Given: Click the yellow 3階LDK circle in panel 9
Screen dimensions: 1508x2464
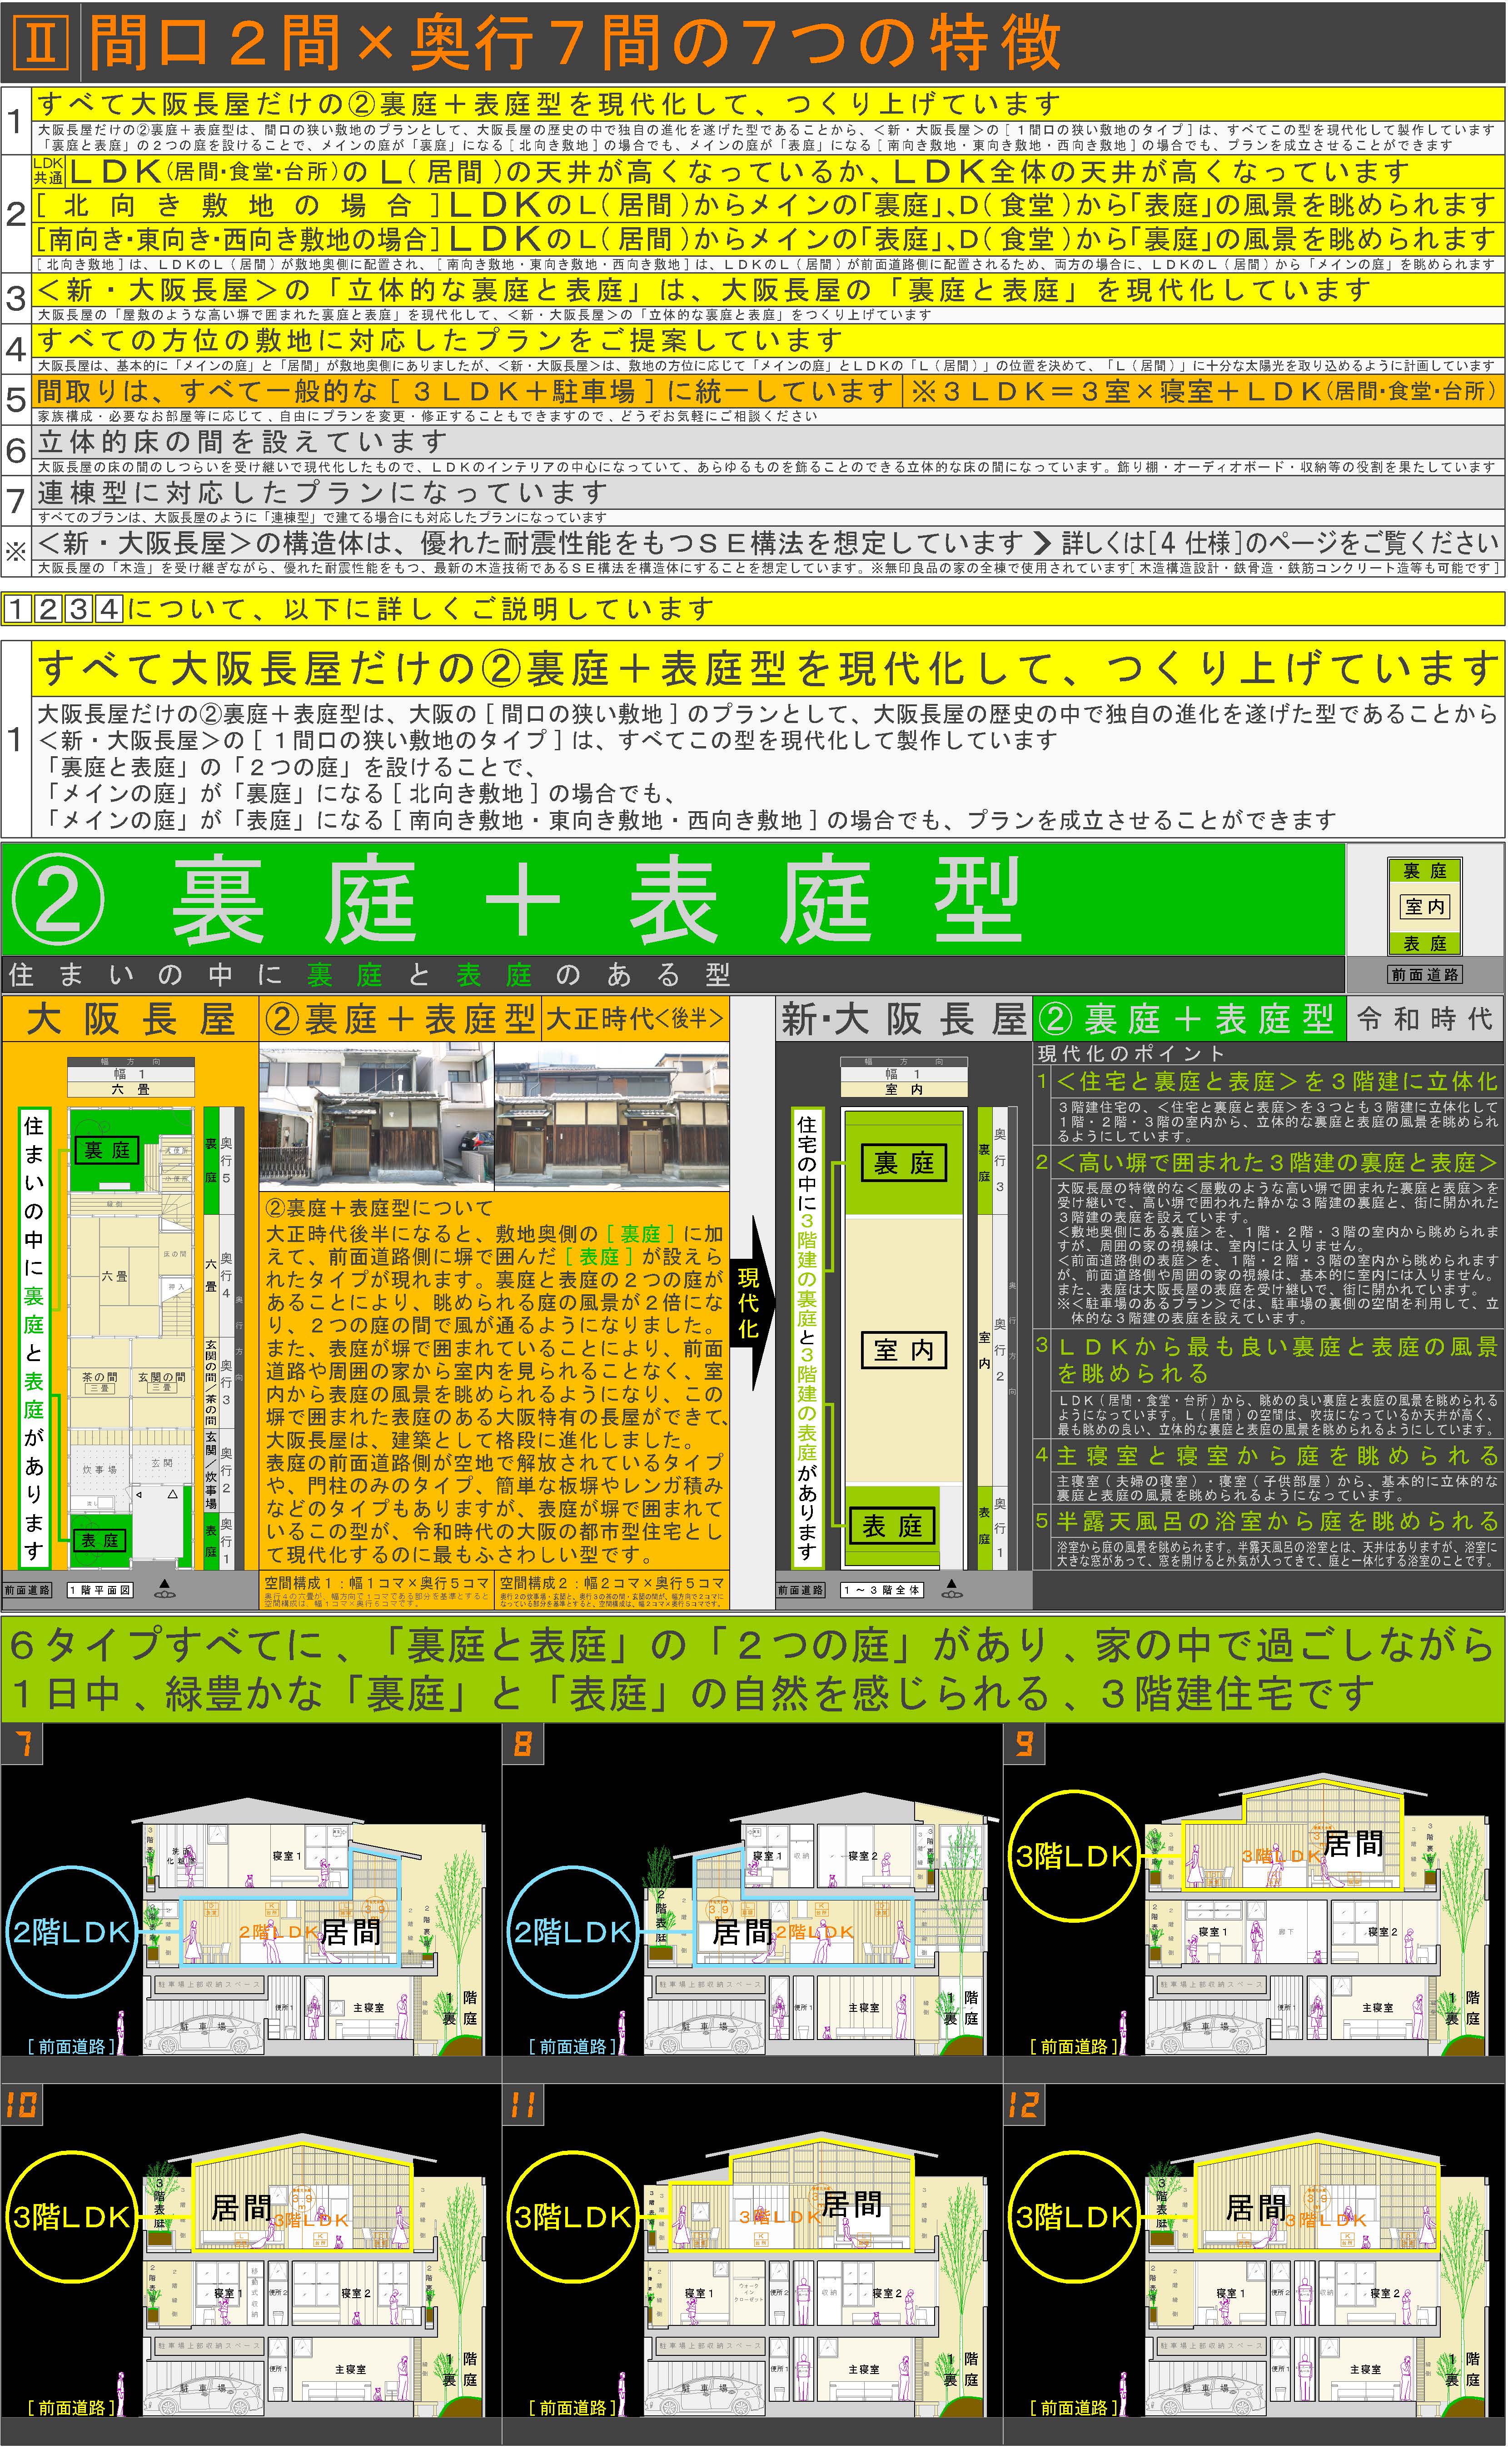Looking at the screenshot, I should tap(1074, 1856).
